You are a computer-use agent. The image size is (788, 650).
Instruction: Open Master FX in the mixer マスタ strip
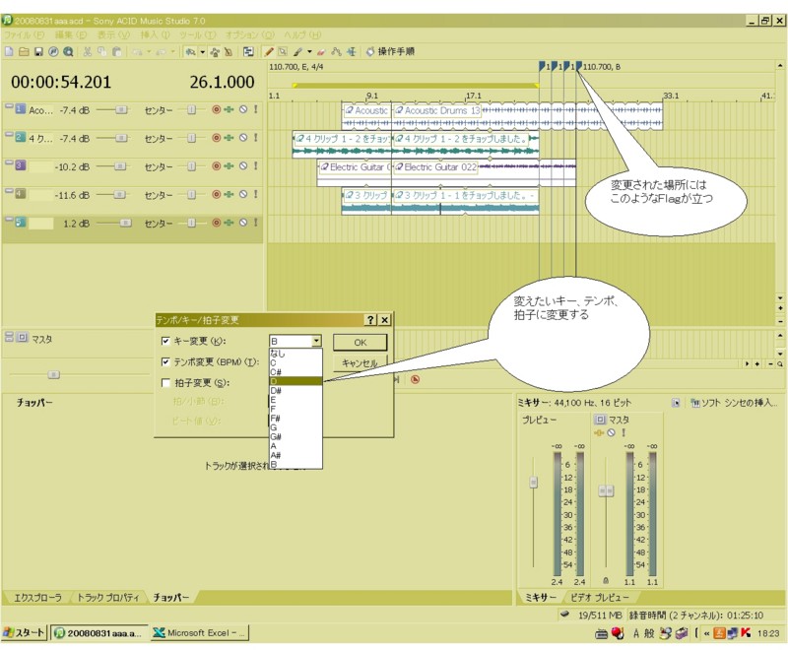[x=599, y=433]
